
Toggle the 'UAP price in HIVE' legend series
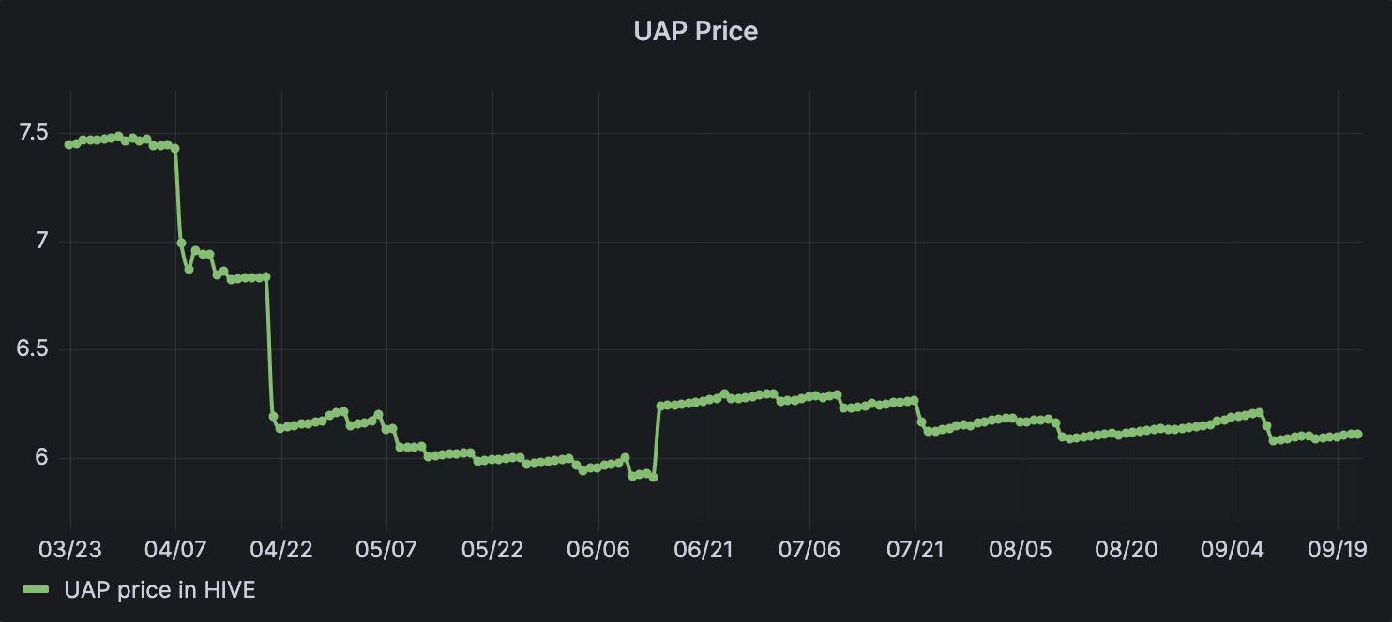pos(159,589)
